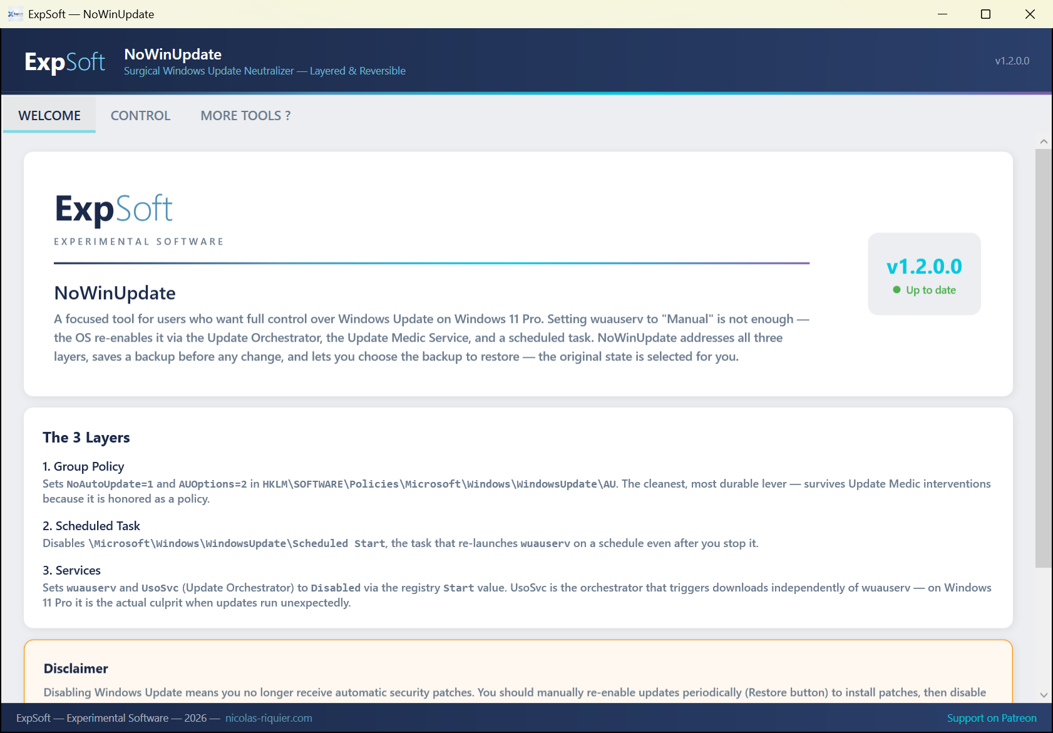Click the large ExpSoft Experimental Software logo

click(x=139, y=218)
